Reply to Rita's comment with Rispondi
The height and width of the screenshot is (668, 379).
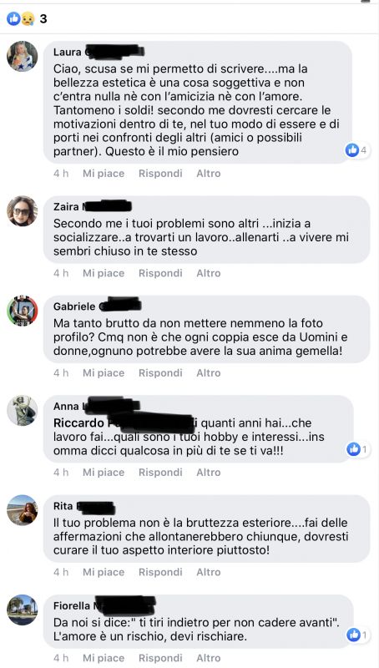point(160,572)
